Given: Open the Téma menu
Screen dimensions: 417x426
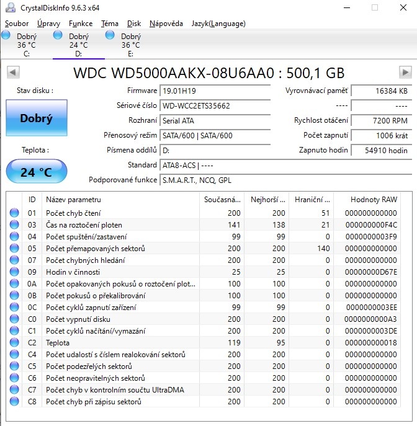Looking at the screenshot, I should pyautogui.click(x=110, y=24).
